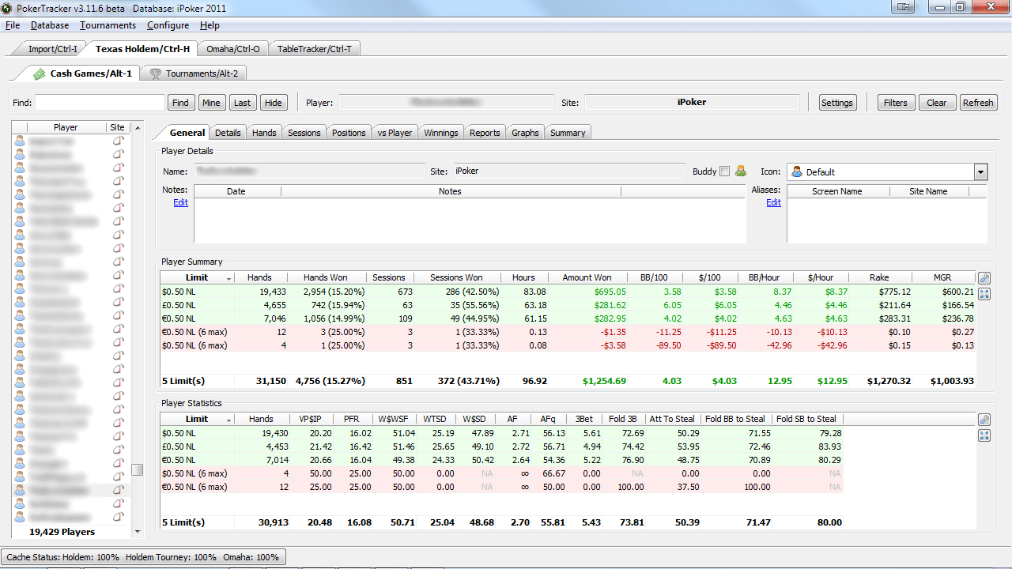
Task: Open the Details tab
Action: (228, 133)
